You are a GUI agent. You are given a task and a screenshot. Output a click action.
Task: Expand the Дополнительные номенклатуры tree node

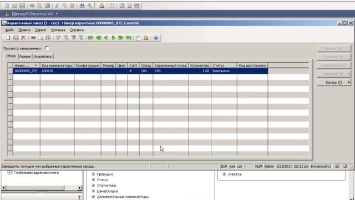(x=93, y=197)
